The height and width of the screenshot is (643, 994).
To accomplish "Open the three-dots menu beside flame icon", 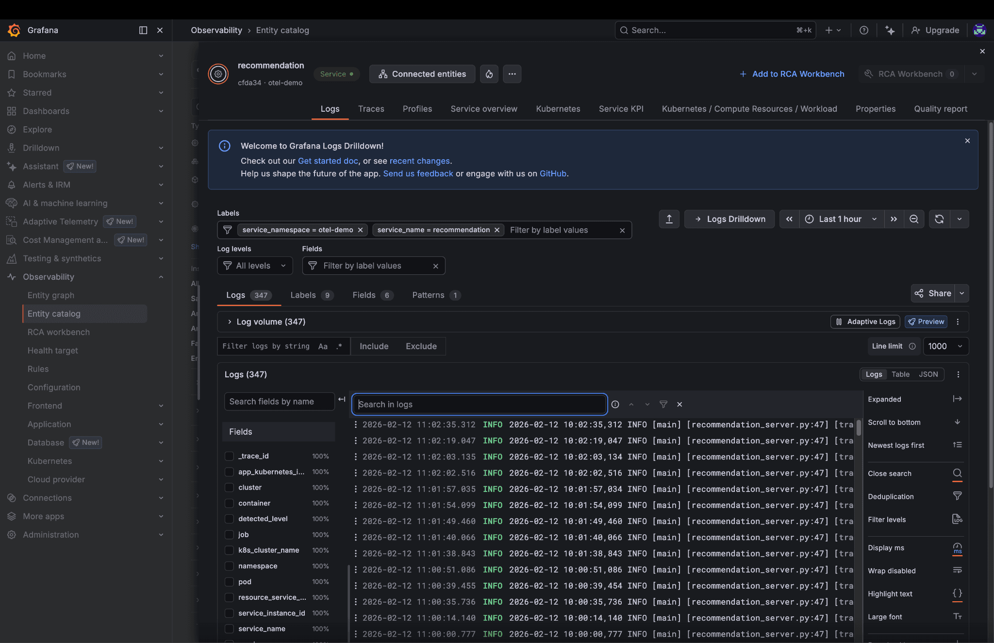I will (512, 74).
